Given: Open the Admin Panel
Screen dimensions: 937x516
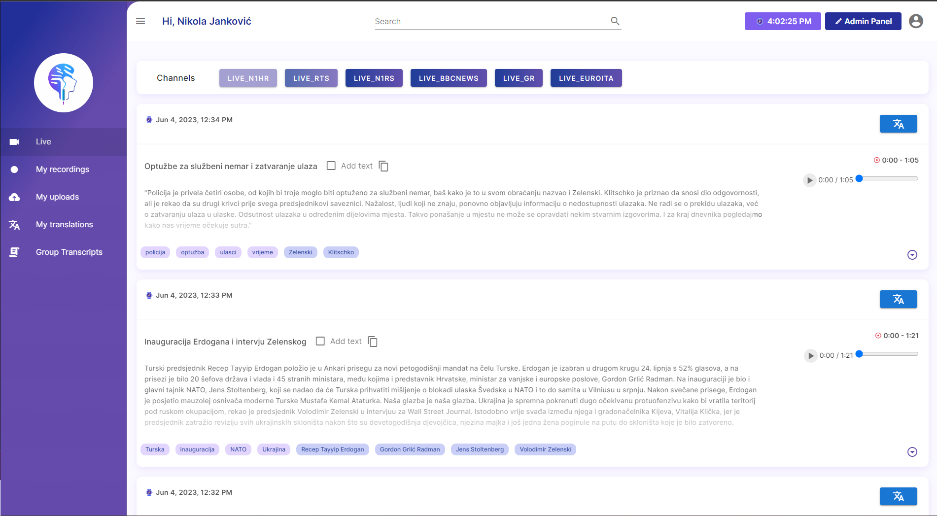Looking at the screenshot, I should tap(863, 21).
